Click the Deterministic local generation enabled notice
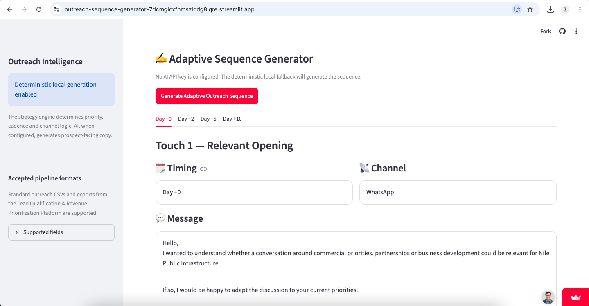Viewport: 589px width, 306px height. pos(61,90)
